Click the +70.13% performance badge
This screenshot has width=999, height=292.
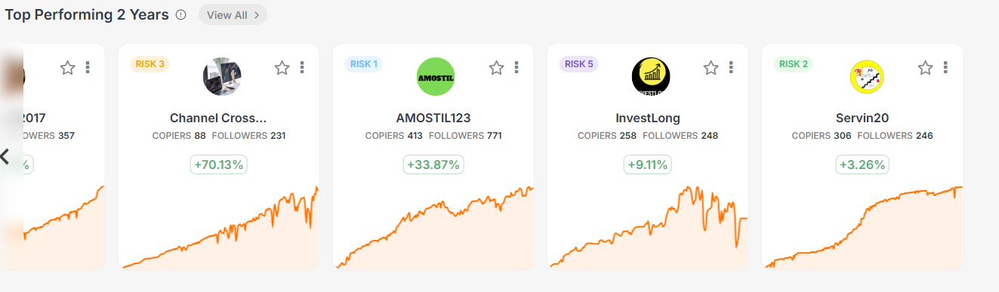click(219, 164)
